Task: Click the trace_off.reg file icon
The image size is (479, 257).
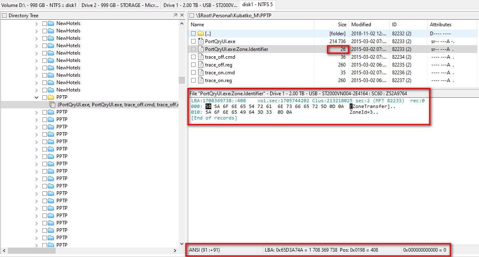Action: (x=201, y=64)
